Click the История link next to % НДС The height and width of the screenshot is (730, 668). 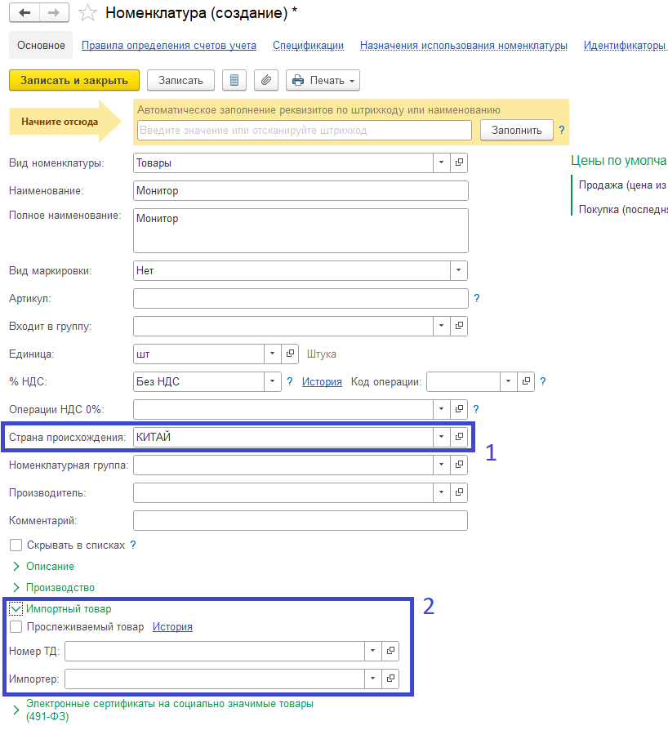pos(322,381)
